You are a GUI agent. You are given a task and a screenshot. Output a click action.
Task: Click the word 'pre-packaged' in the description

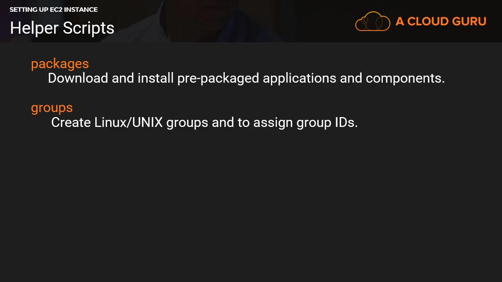click(218, 78)
